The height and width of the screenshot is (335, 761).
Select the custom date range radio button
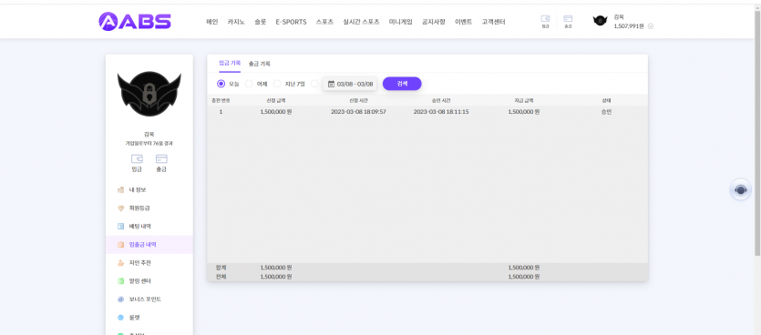coord(314,84)
